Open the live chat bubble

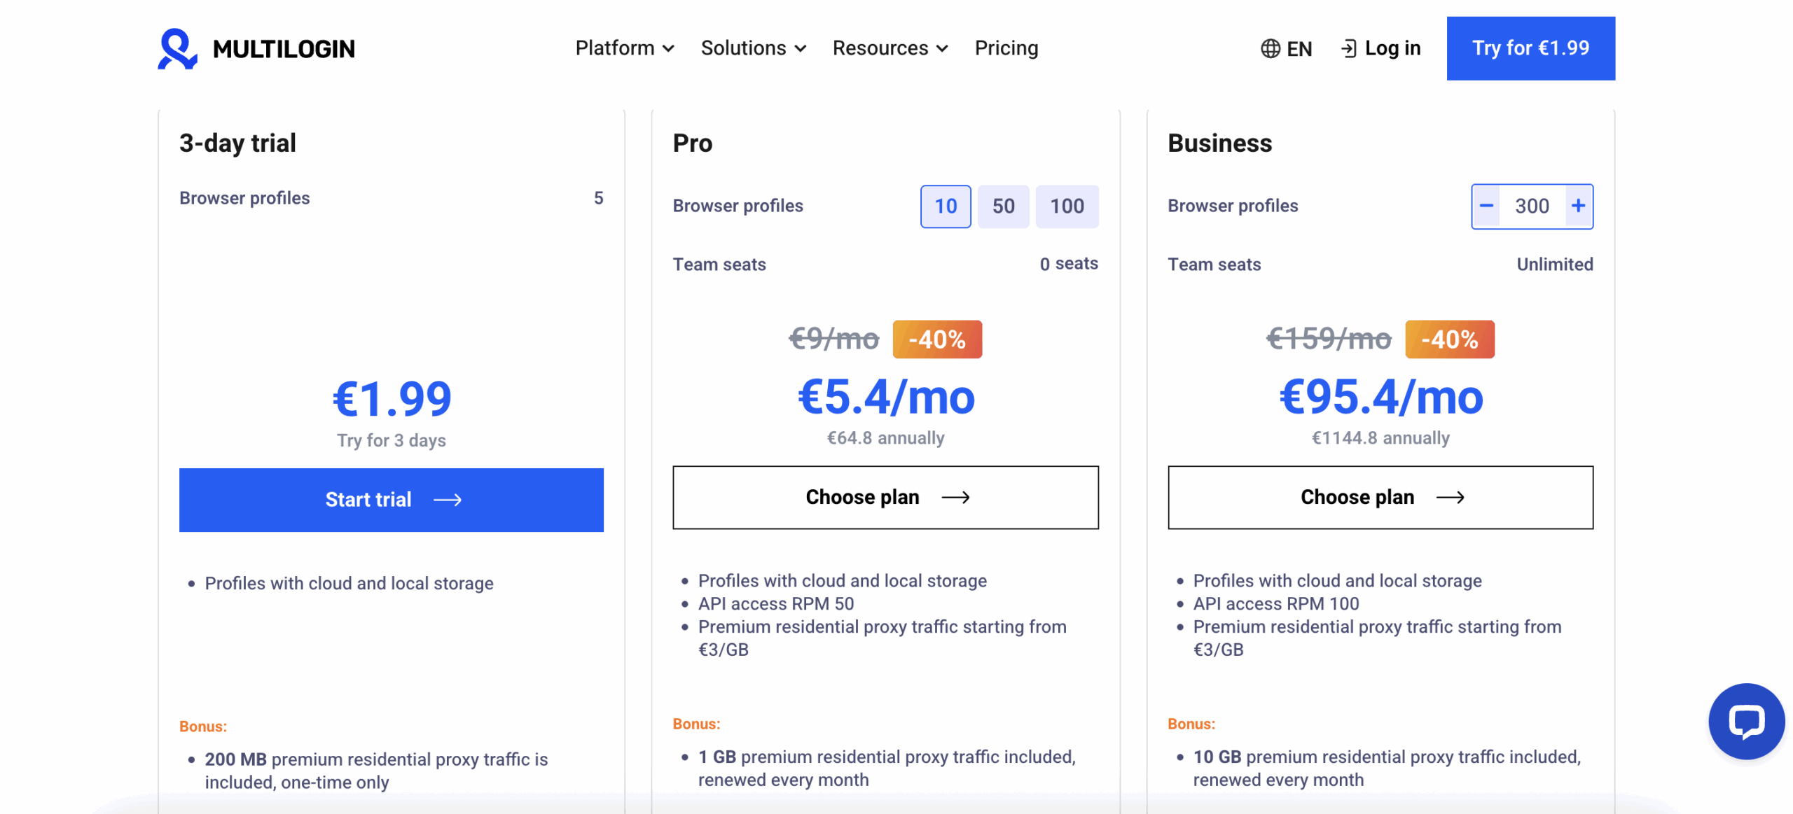tap(1747, 721)
